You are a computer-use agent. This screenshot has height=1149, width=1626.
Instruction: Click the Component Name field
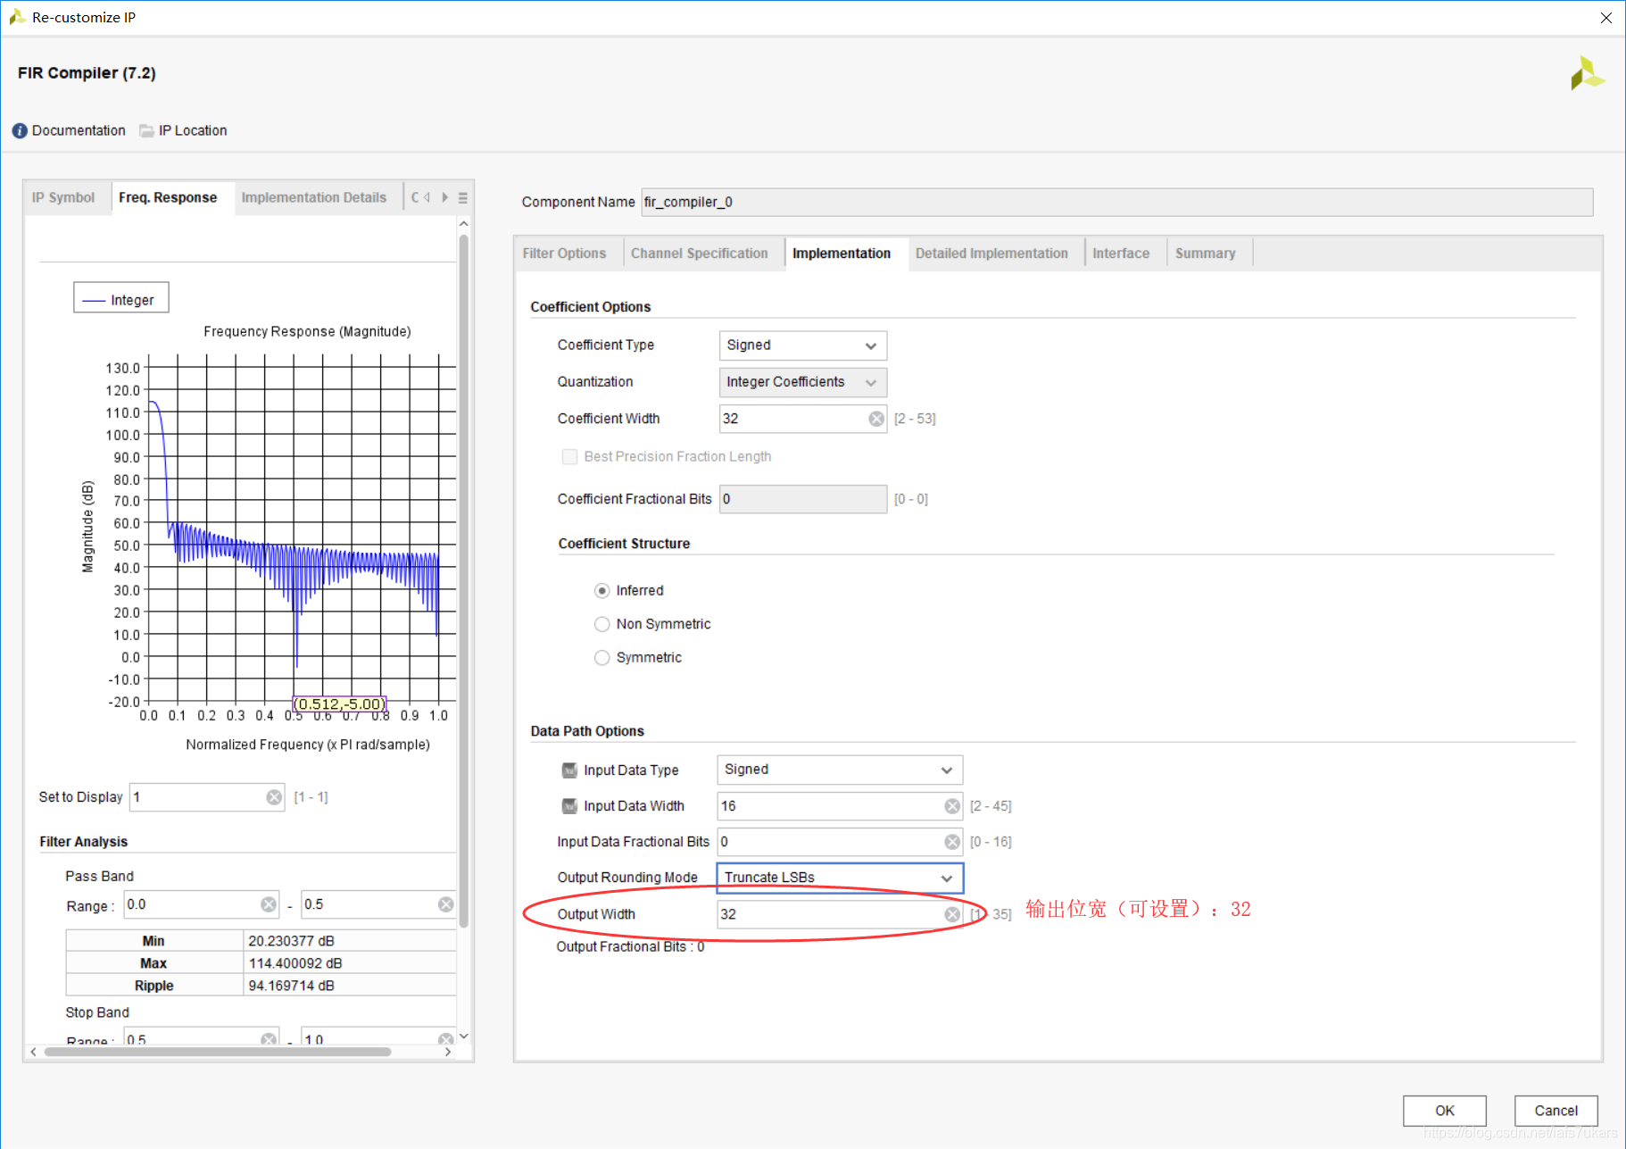[x=1116, y=202]
